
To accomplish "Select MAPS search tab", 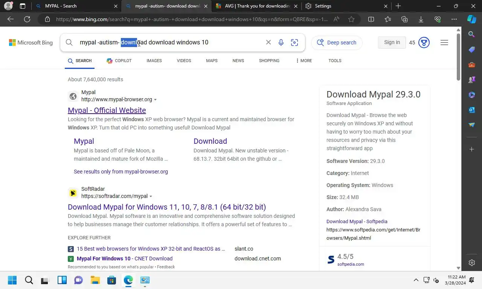I will pos(212,61).
